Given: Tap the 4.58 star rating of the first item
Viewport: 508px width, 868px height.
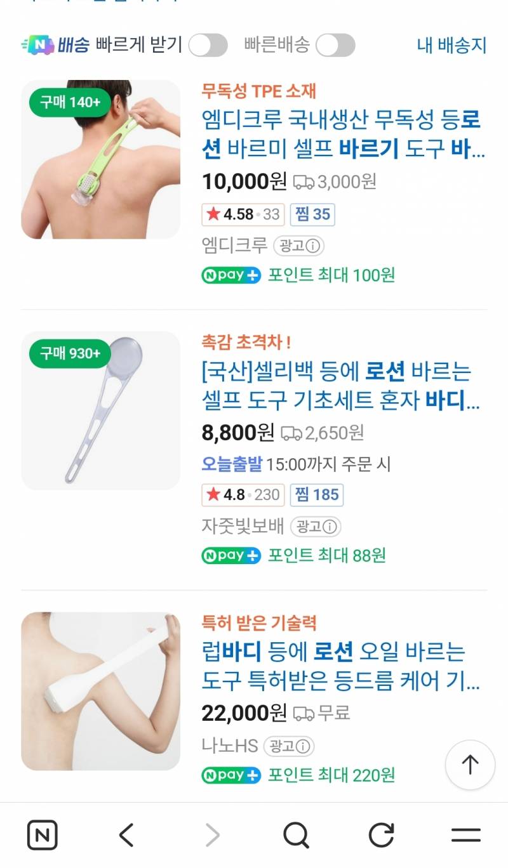Looking at the screenshot, I should coord(241,214).
